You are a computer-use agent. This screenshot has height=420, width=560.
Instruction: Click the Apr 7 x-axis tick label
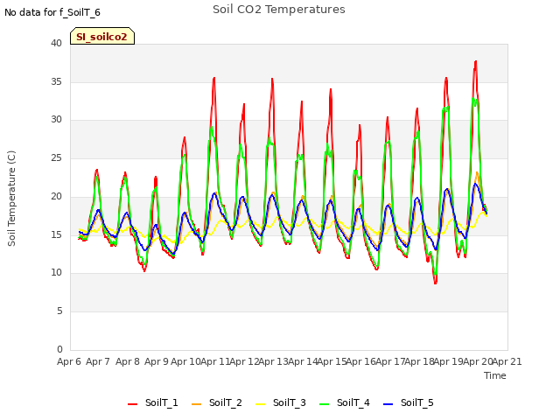tap(98, 361)
